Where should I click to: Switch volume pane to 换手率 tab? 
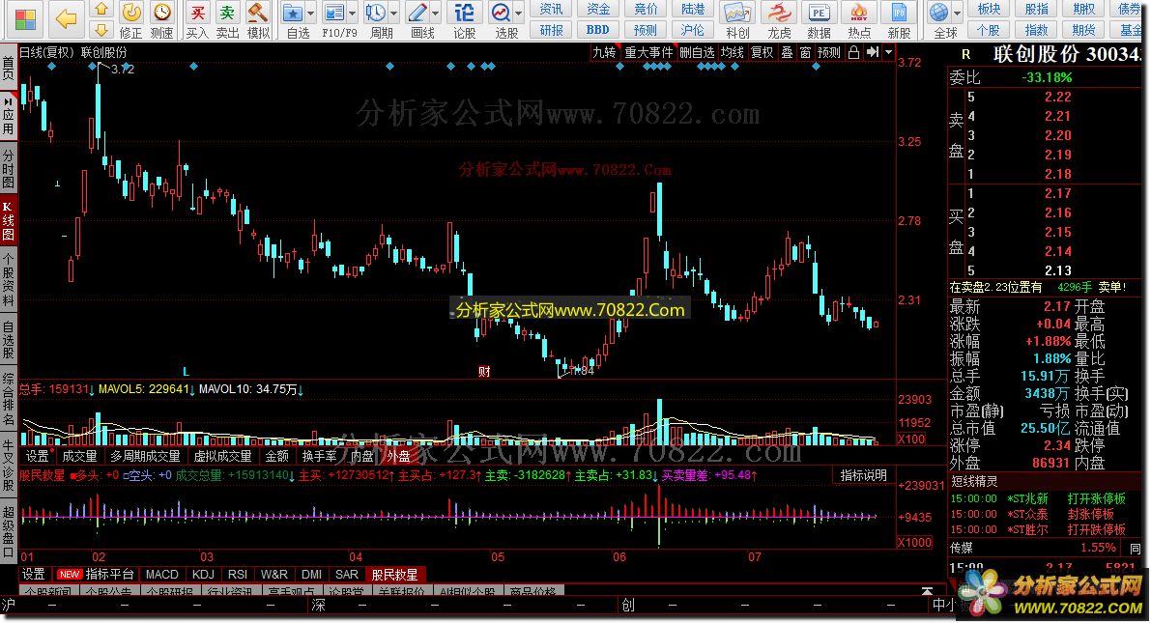tap(319, 457)
